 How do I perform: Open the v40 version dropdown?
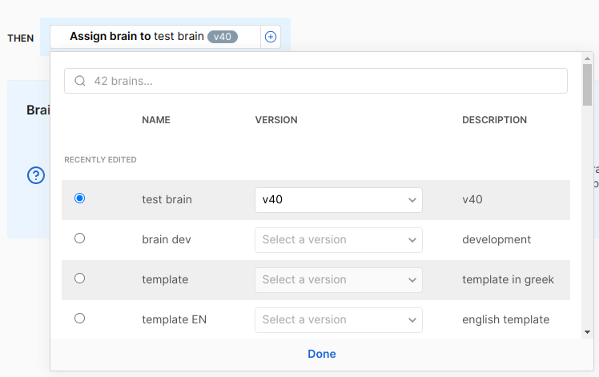click(x=338, y=200)
